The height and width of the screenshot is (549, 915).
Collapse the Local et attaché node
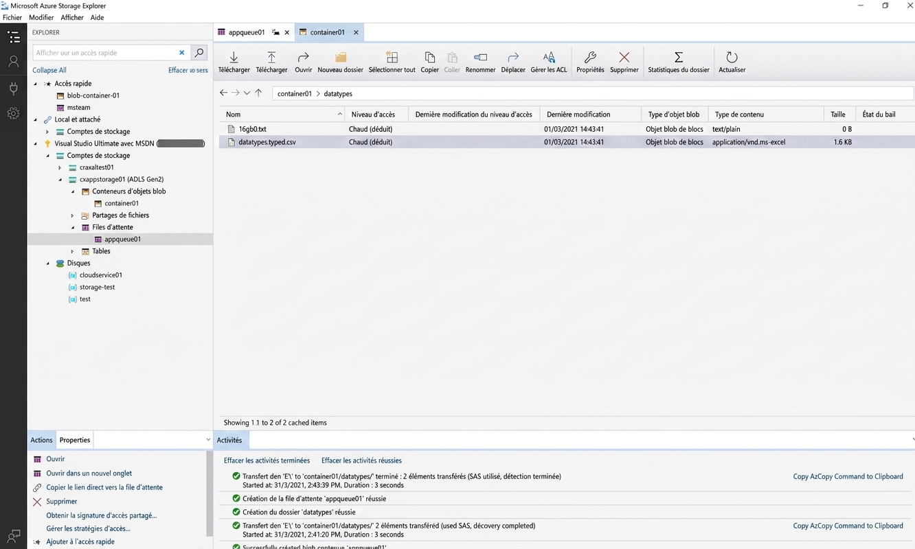[x=36, y=119]
